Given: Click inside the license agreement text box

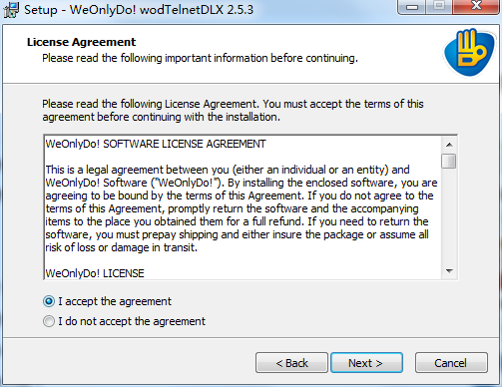Looking at the screenshot, I should (x=243, y=207).
